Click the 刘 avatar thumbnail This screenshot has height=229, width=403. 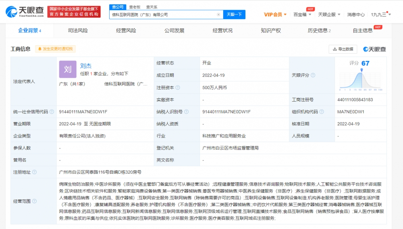68,69
